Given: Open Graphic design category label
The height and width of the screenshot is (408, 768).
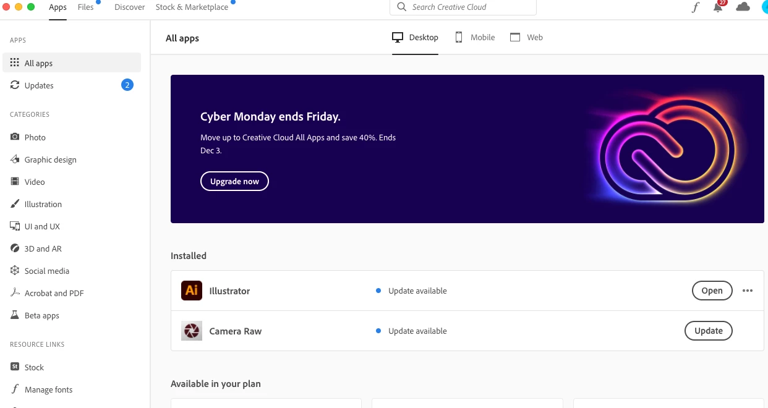Looking at the screenshot, I should 51,159.
